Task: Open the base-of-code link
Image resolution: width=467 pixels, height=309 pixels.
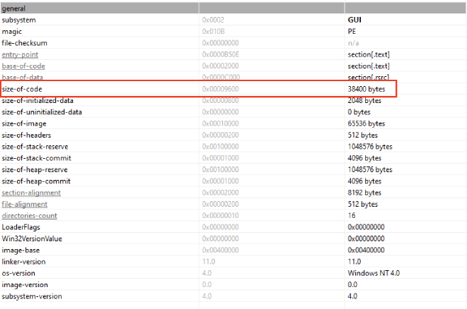Action: pos(22,66)
